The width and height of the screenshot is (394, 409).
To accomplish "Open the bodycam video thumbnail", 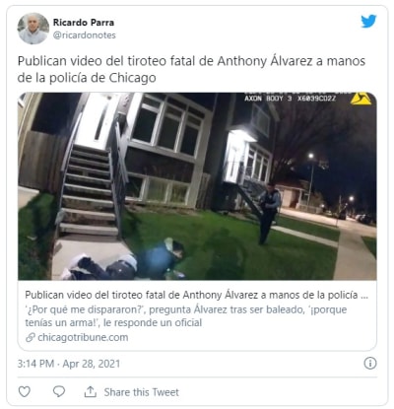I will click(197, 186).
